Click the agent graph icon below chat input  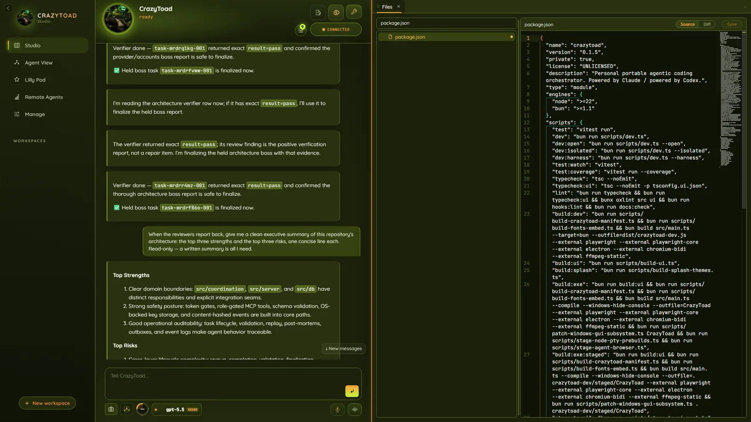pyautogui.click(x=127, y=409)
